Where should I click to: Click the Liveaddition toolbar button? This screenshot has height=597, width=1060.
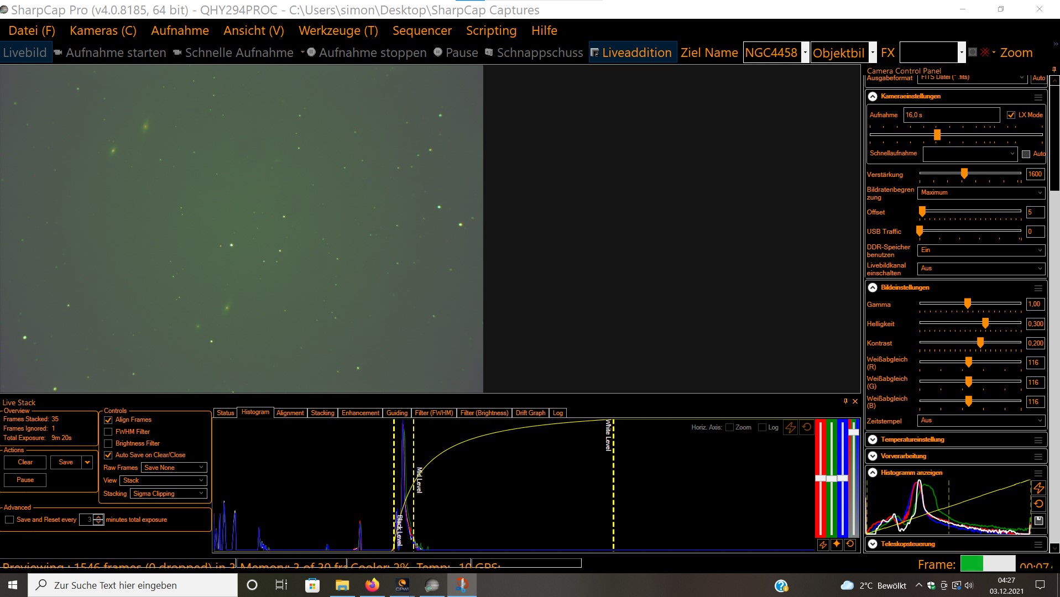tap(631, 53)
